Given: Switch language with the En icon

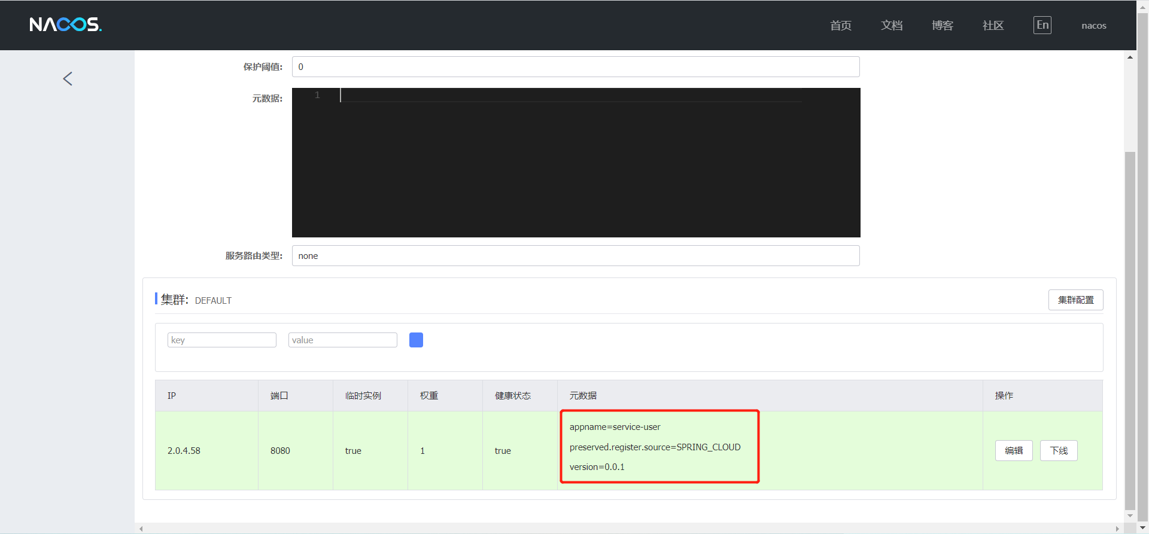Looking at the screenshot, I should coord(1042,25).
